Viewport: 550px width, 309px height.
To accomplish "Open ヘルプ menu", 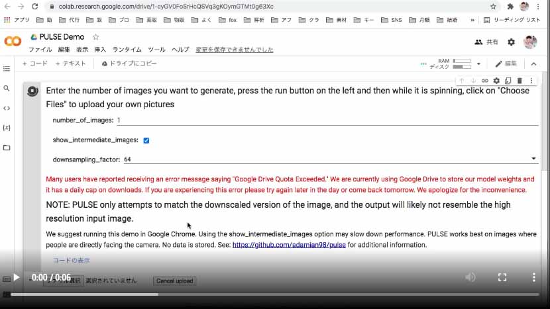I will click(180, 50).
